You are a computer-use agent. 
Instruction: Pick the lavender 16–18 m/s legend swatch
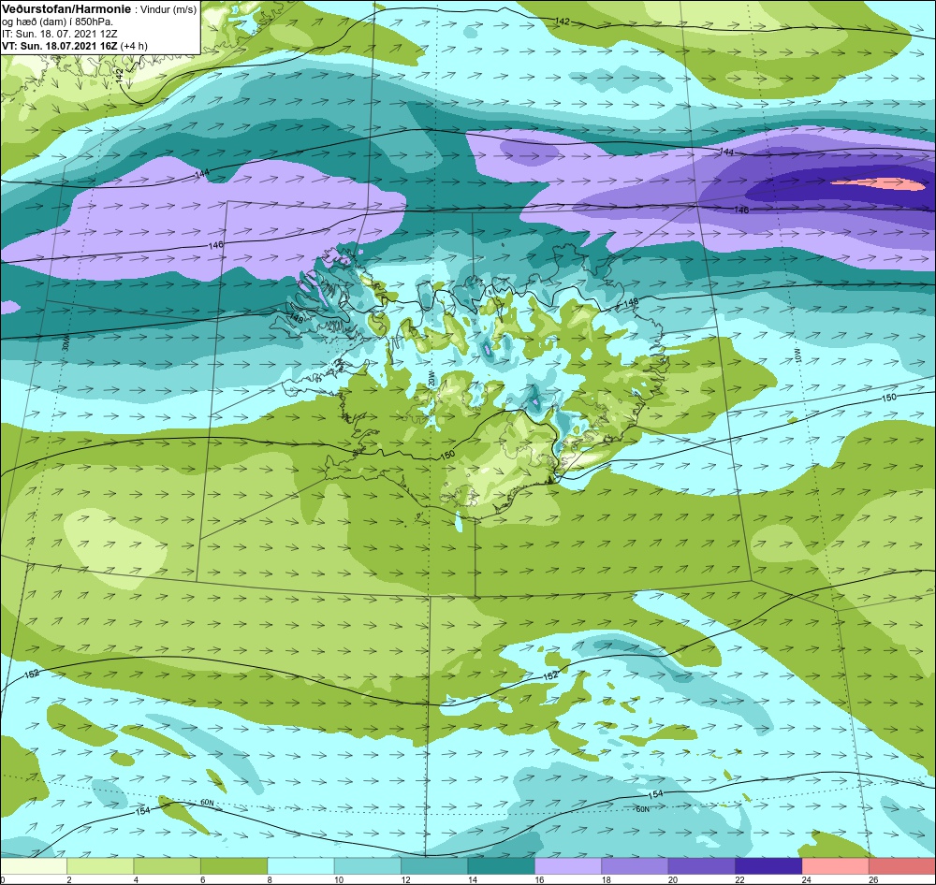568,866
